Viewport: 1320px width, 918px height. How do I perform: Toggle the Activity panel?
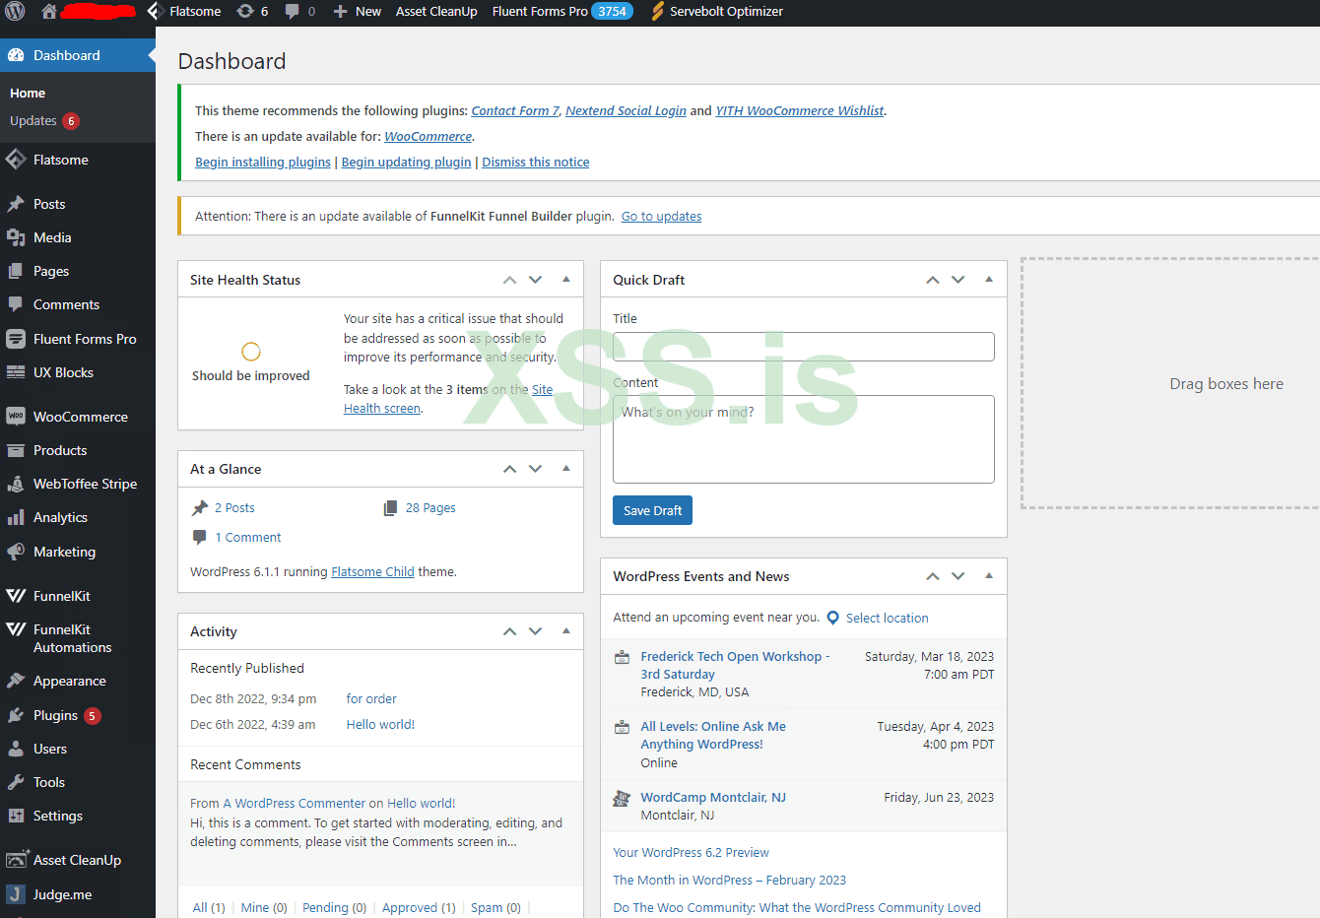566,631
